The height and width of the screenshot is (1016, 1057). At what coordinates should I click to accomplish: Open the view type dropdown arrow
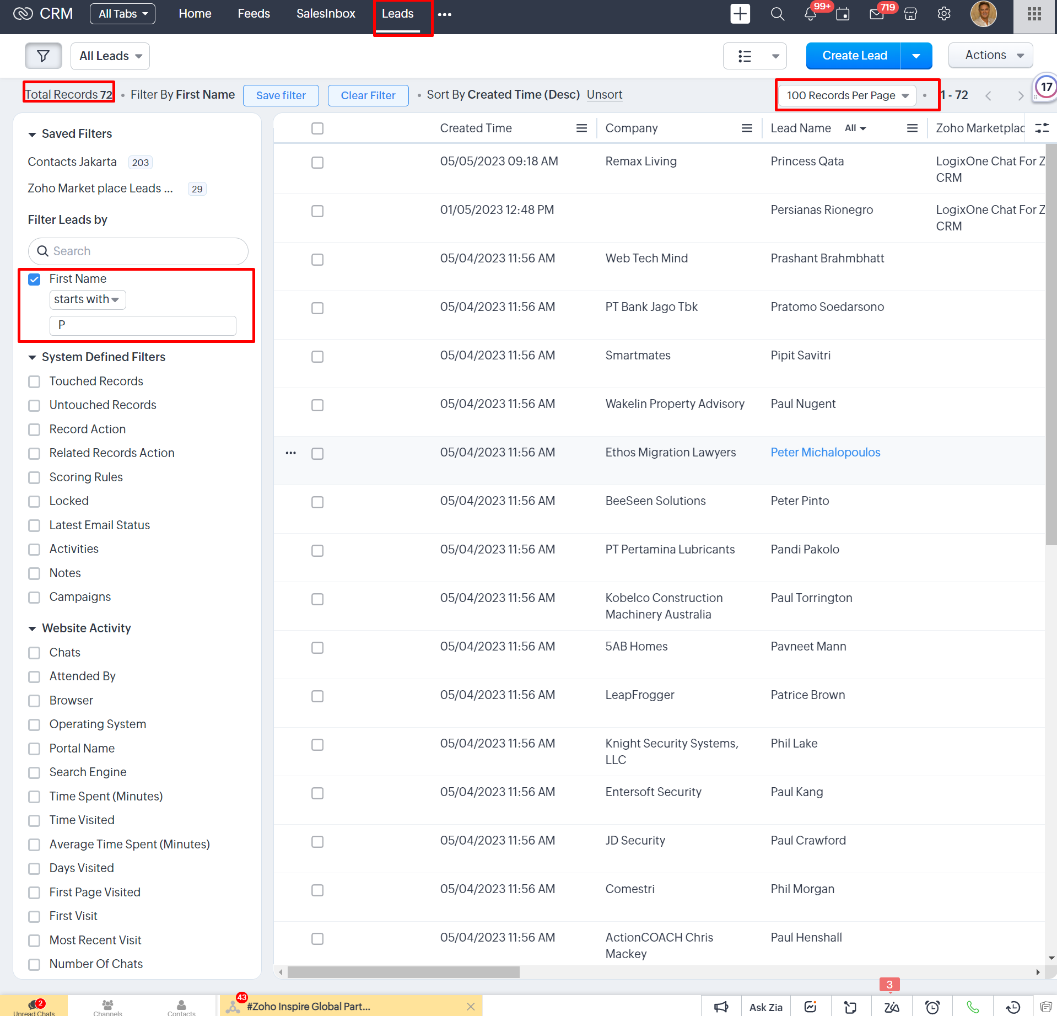775,56
